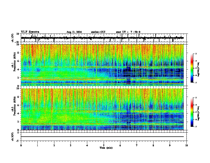210x163 pixels.
Task: Click the ch.2 colorbar "log(PSD)" unit label
Action: click(x=198, y=113)
